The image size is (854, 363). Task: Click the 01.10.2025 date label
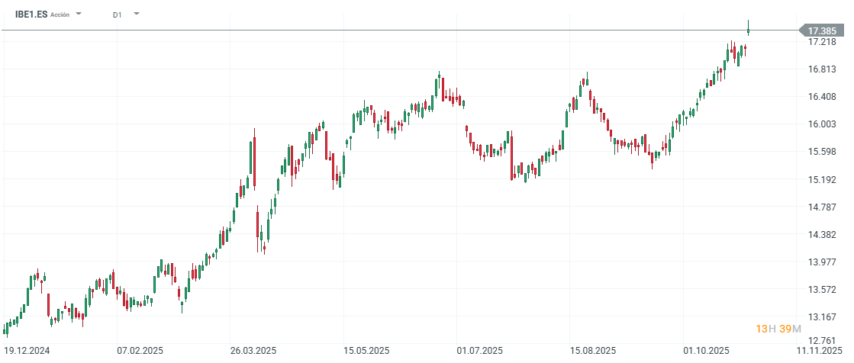pos(706,351)
